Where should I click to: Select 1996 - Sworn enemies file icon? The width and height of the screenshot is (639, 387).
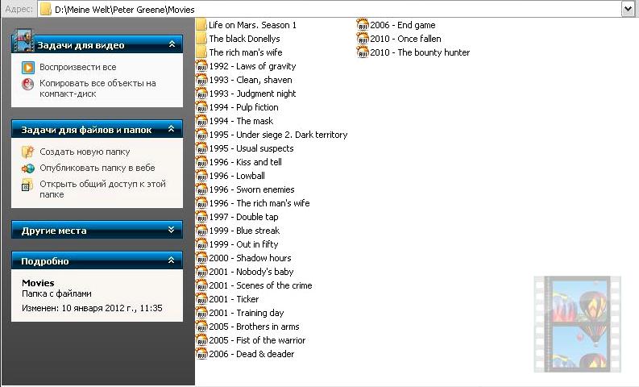click(x=201, y=189)
